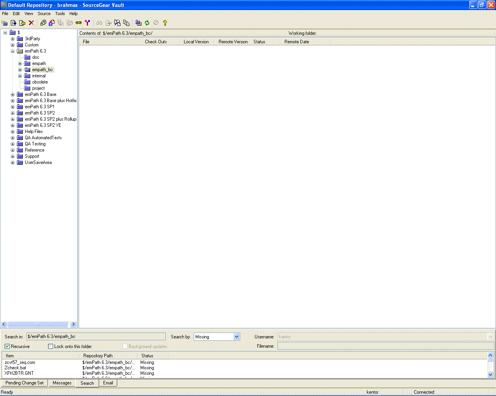Click the red-blue Branch fork icon
496x396 pixels.
pyautogui.click(x=88, y=23)
